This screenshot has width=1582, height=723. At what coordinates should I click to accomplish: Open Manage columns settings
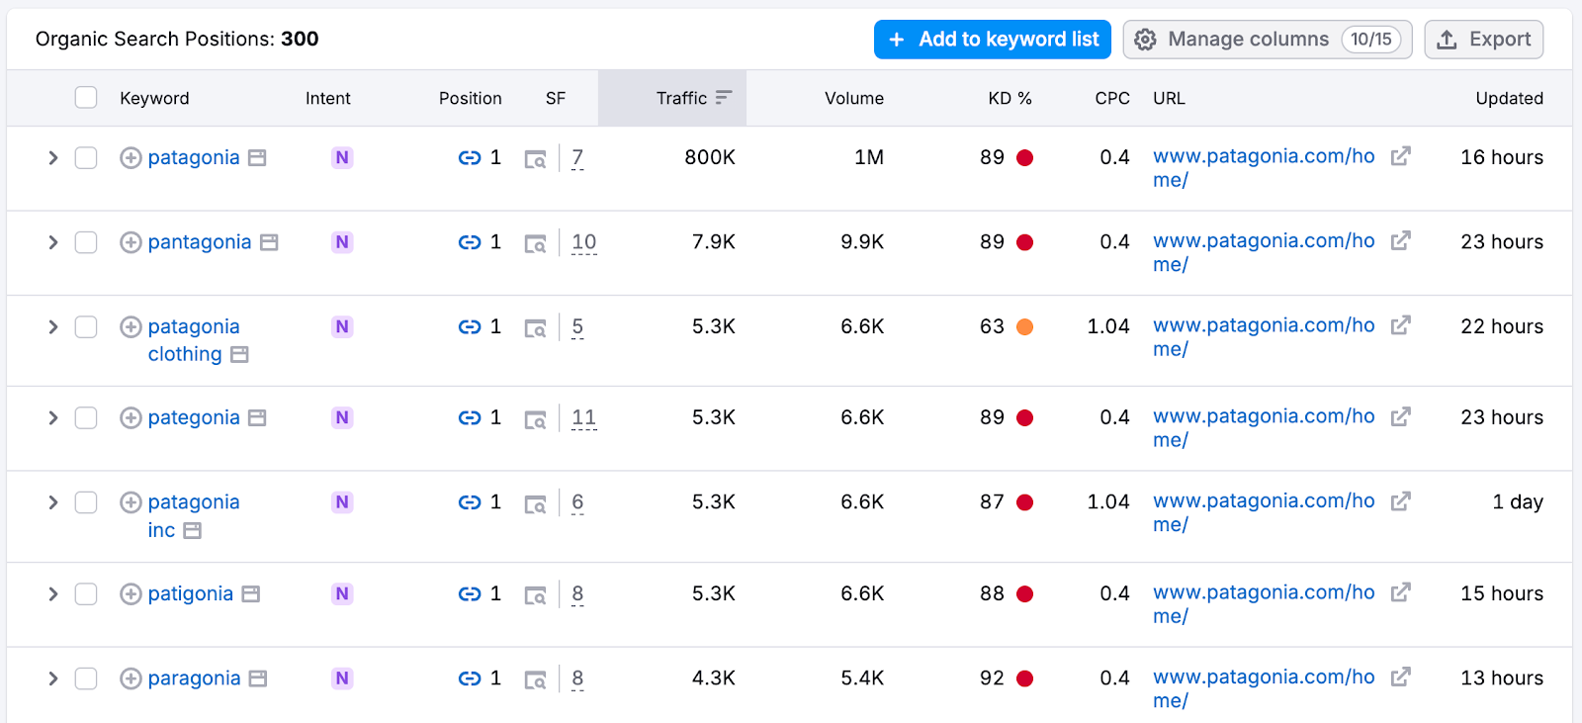[1268, 40]
